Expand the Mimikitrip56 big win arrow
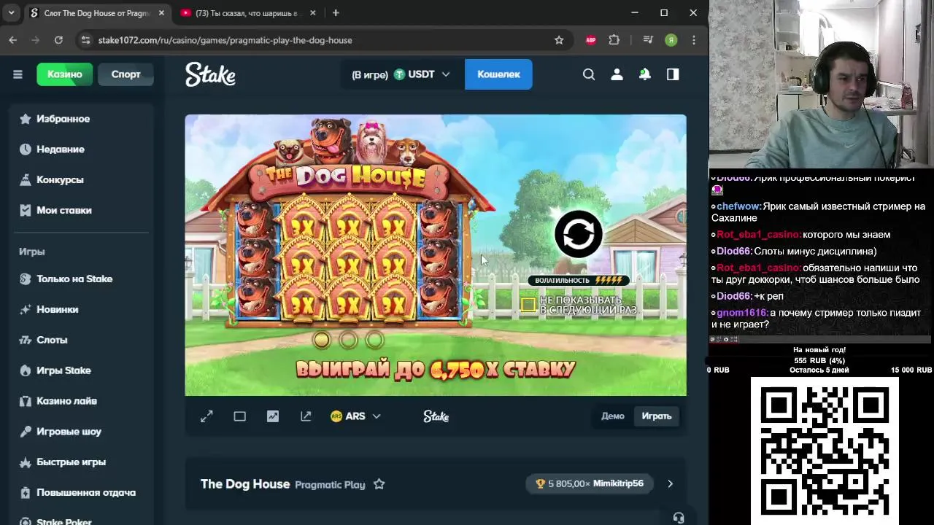The height and width of the screenshot is (525, 934). [670, 483]
